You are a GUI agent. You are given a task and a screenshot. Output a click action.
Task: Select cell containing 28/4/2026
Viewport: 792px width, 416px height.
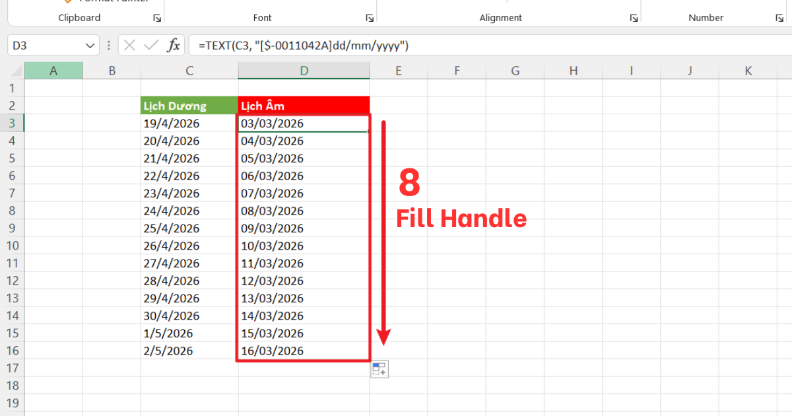pos(189,281)
